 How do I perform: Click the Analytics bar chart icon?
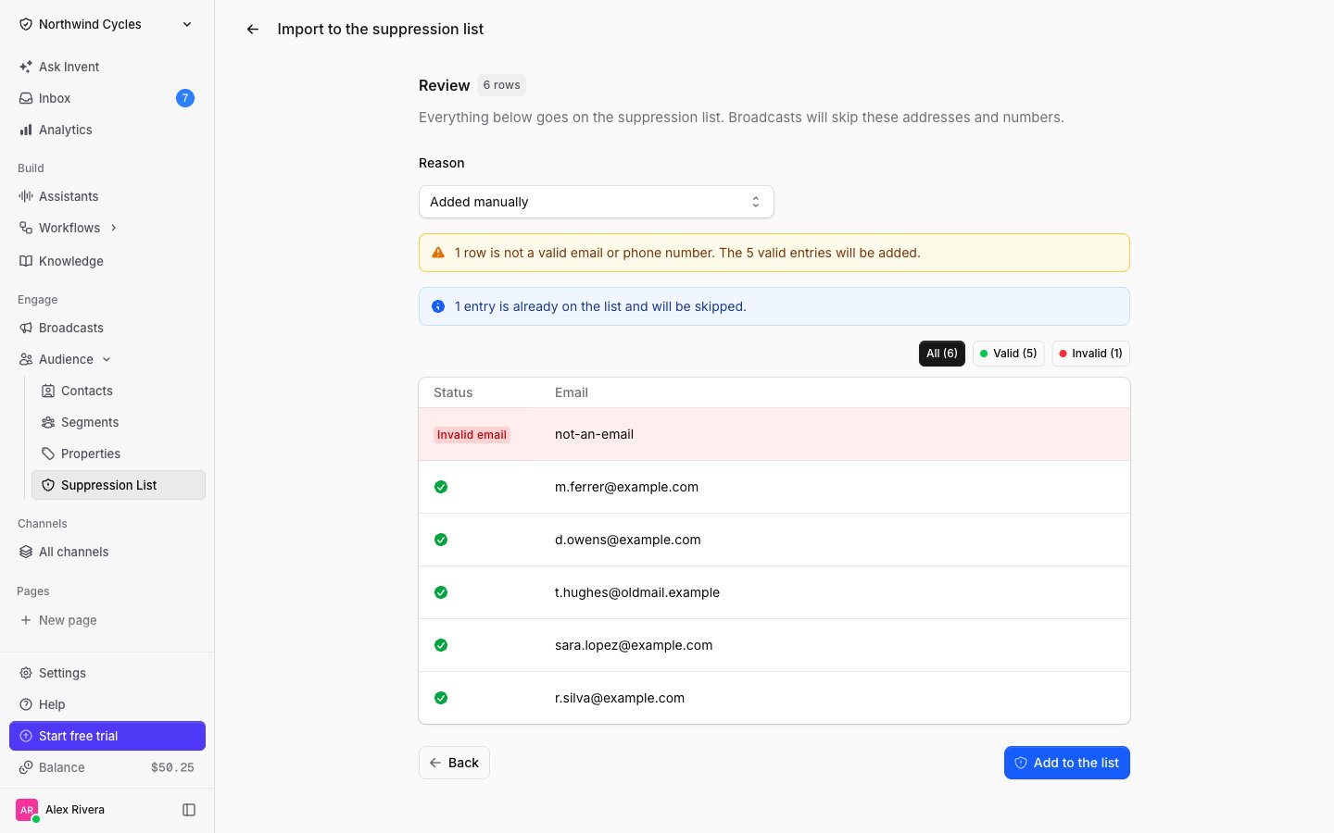click(x=26, y=130)
